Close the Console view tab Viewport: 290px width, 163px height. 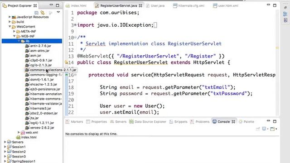(x=233, y=122)
